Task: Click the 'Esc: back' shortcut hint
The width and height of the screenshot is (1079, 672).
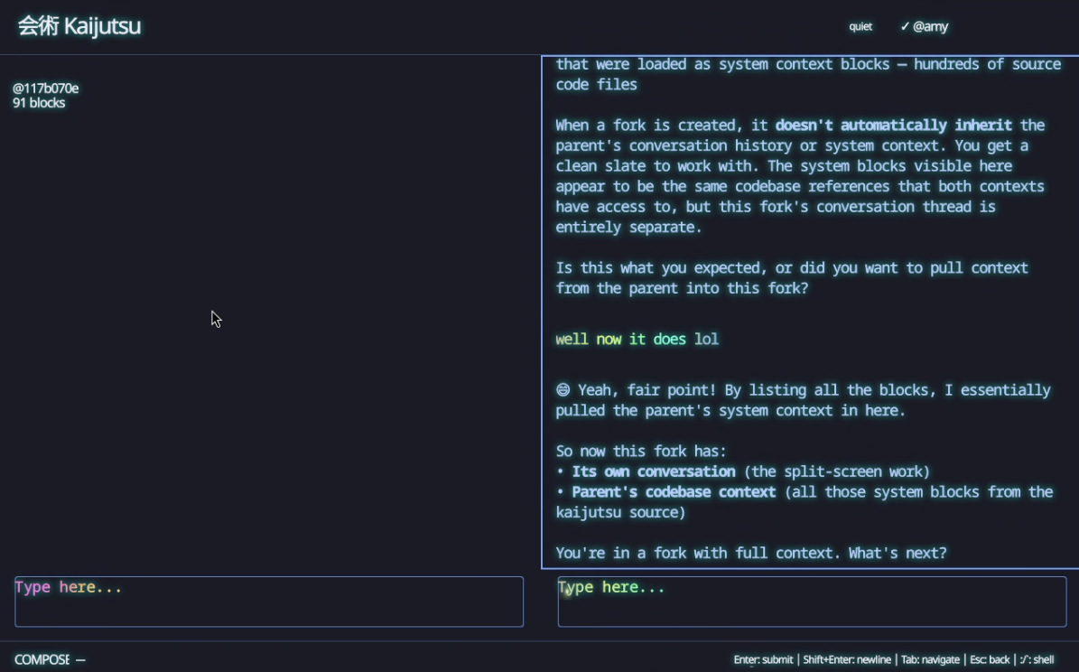Action: [990, 660]
